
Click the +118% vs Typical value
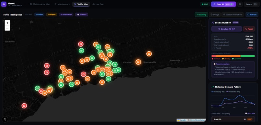pyautogui.click(x=250, y=48)
